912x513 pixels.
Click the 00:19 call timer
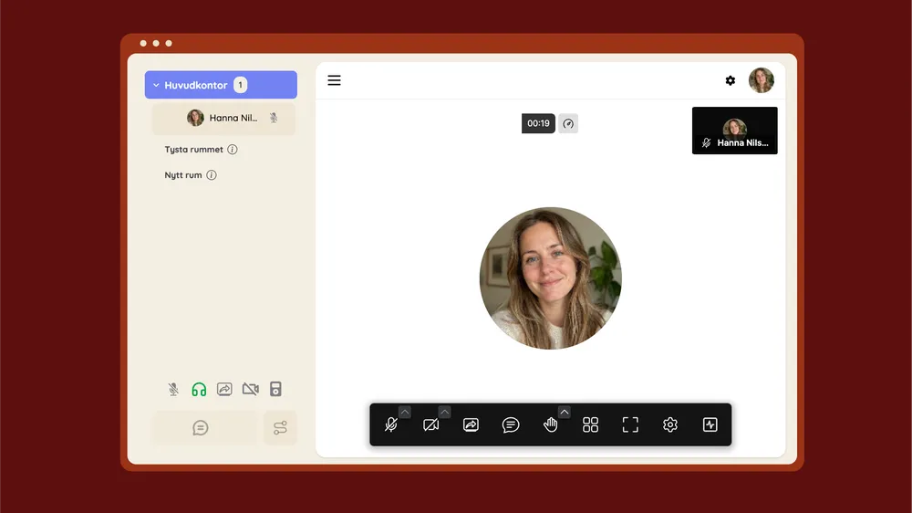tap(538, 123)
